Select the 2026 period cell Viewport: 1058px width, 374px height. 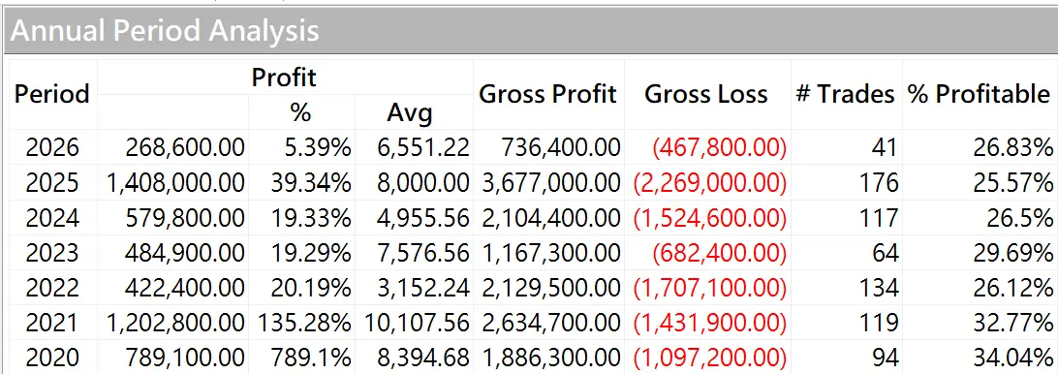[52, 148]
